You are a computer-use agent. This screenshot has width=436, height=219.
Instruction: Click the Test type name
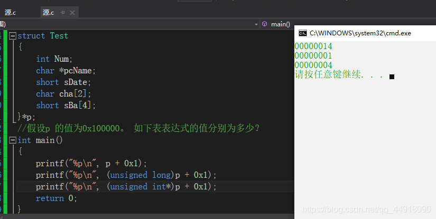pos(59,36)
